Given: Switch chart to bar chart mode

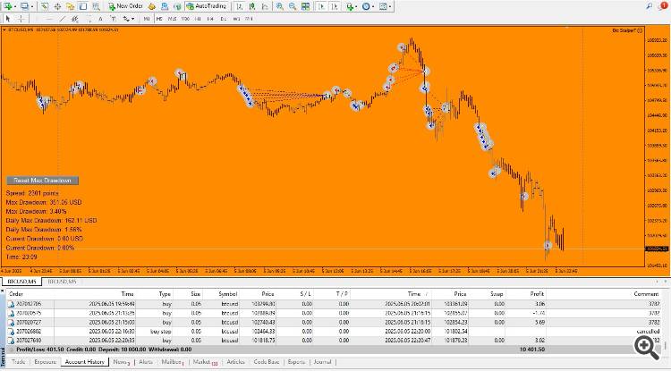Looking at the screenshot, I should [240, 6].
